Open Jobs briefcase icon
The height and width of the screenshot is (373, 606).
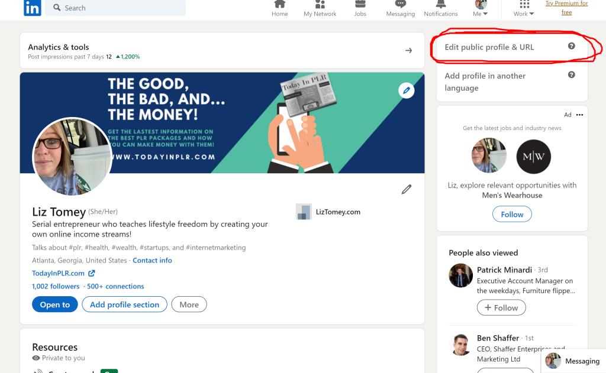(x=360, y=4)
